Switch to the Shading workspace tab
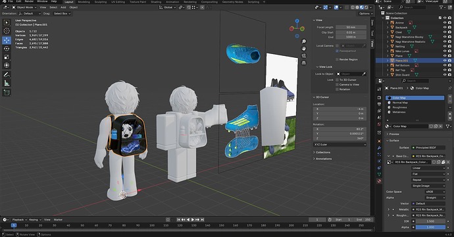This screenshot has height=237, width=454. click(156, 2)
